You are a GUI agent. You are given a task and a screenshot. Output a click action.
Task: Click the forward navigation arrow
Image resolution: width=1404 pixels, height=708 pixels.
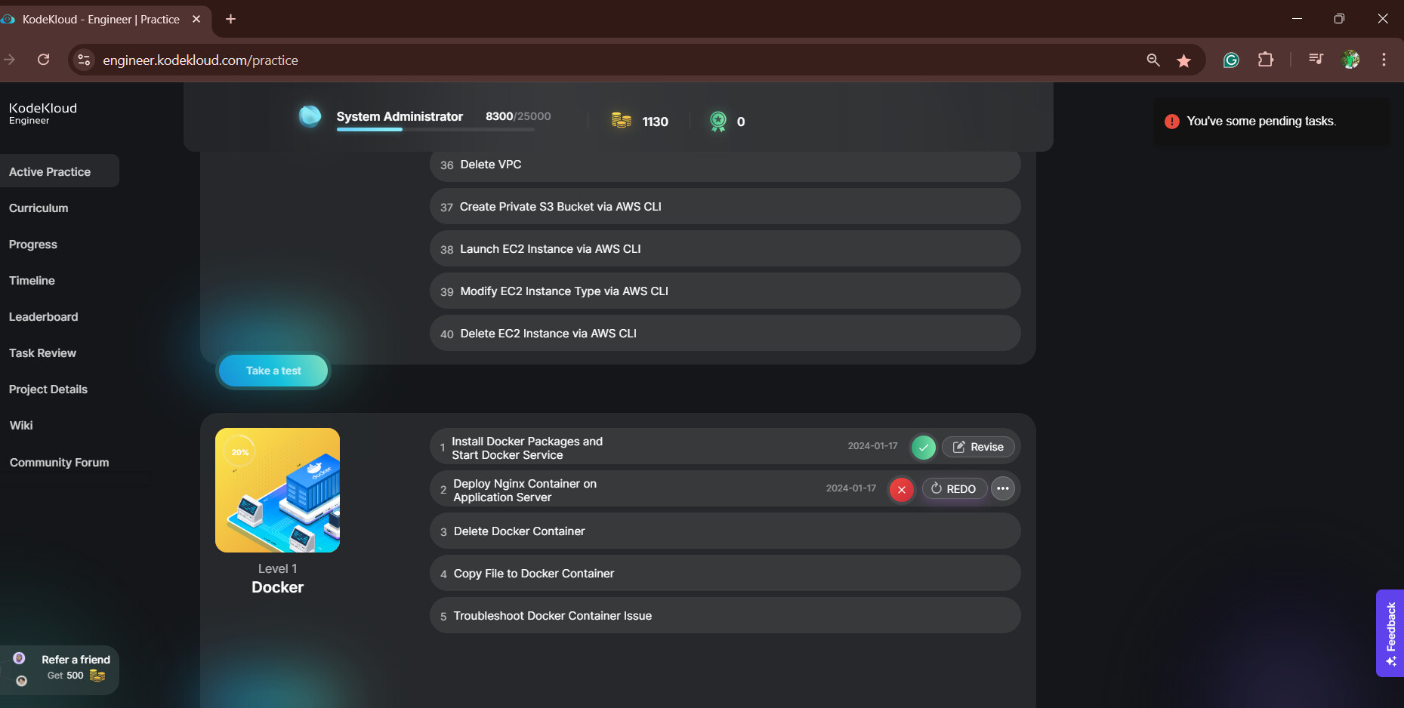[x=9, y=60]
